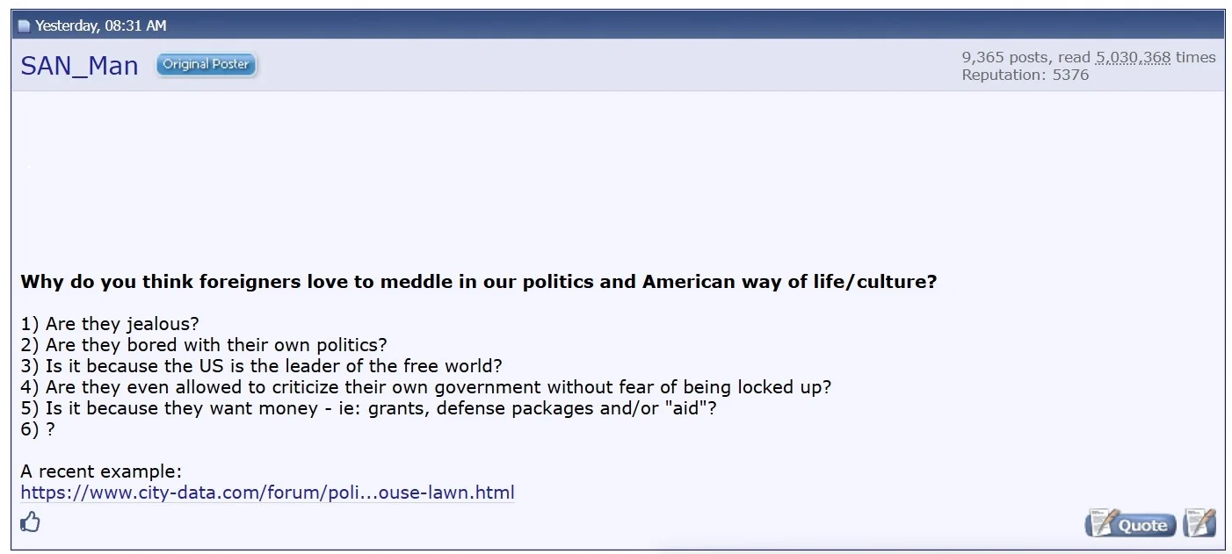Expand SAN_Man's profile details
The image size is (1232, 554).
coord(78,65)
